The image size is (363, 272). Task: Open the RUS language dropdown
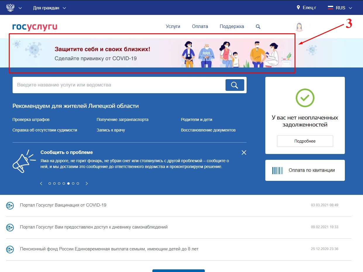[344, 8]
